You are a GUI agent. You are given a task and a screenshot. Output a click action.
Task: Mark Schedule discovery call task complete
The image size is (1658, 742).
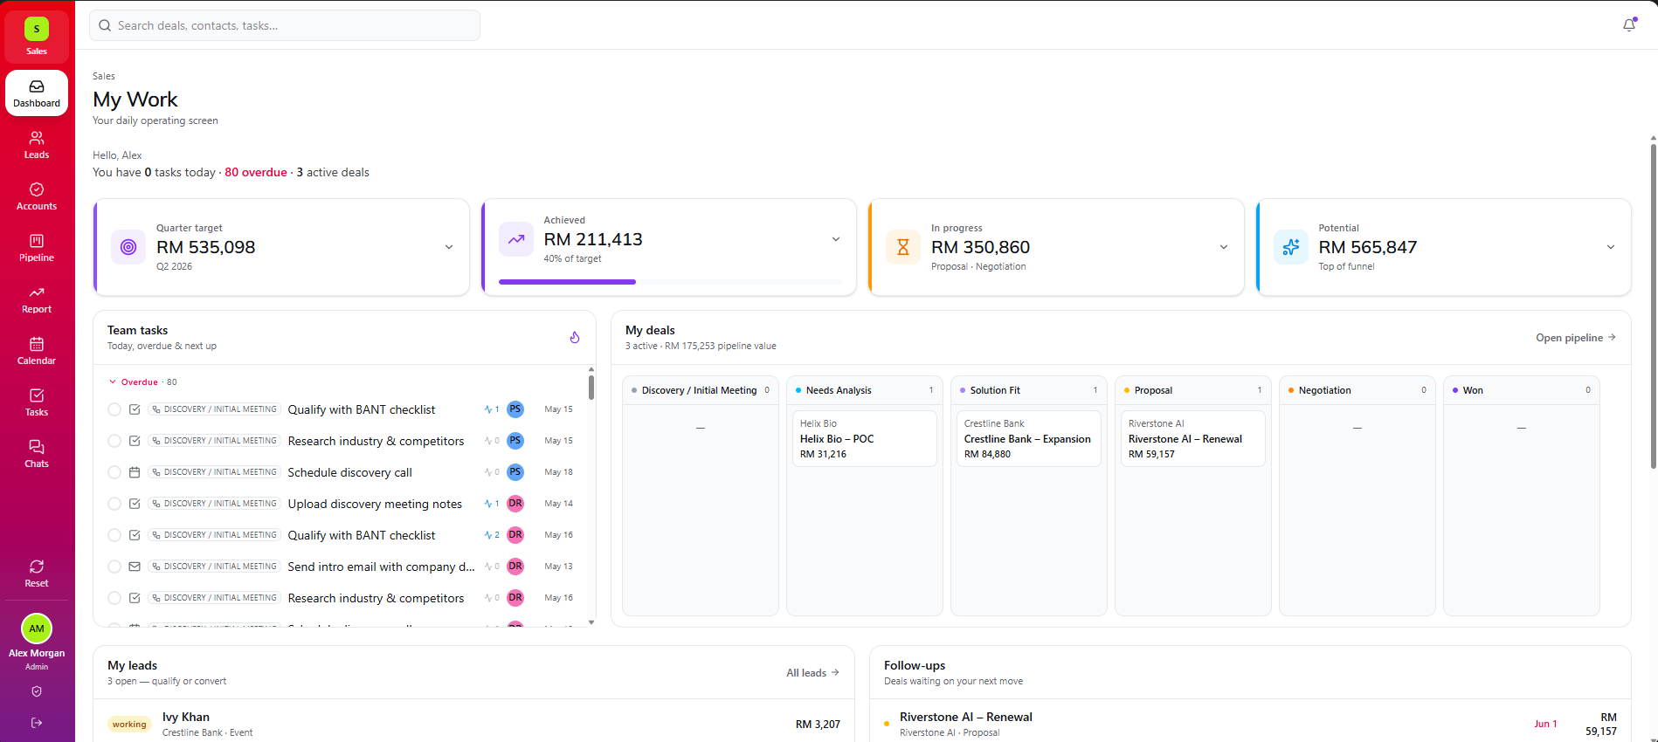click(x=114, y=472)
